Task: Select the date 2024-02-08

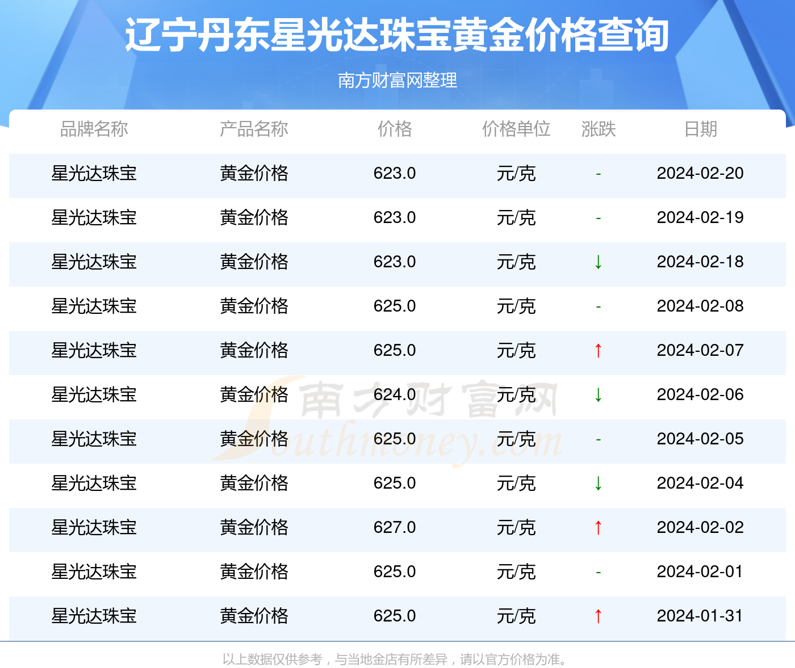Action: [x=700, y=306]
